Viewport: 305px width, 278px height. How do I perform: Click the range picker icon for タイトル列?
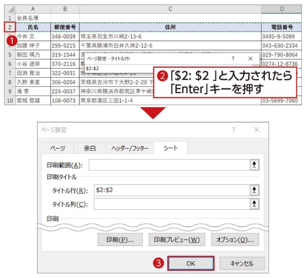tap(254, 204)
